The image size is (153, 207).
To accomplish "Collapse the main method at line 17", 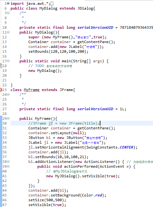I will 8,61.
